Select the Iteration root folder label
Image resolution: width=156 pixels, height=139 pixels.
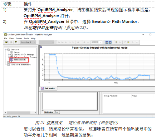click(x=15, y=50)
